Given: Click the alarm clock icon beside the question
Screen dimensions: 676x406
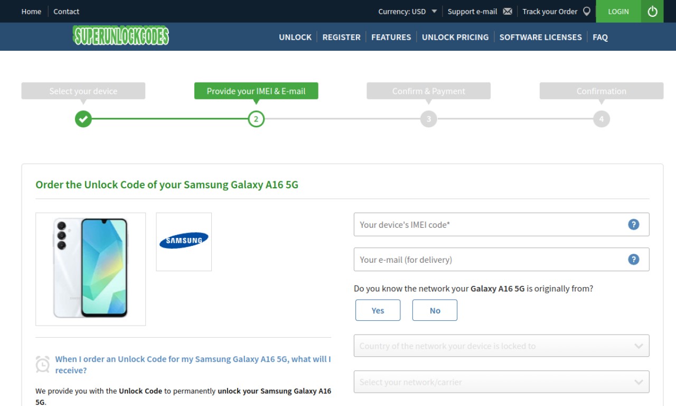Looking at the screenshot, I should click(x=43, y=364).
